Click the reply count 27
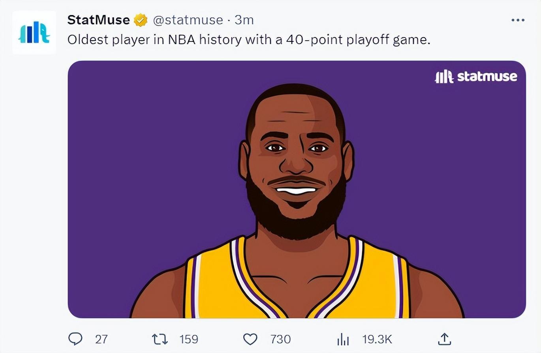The height and width of the screenshot is (353, 541). 101,339
